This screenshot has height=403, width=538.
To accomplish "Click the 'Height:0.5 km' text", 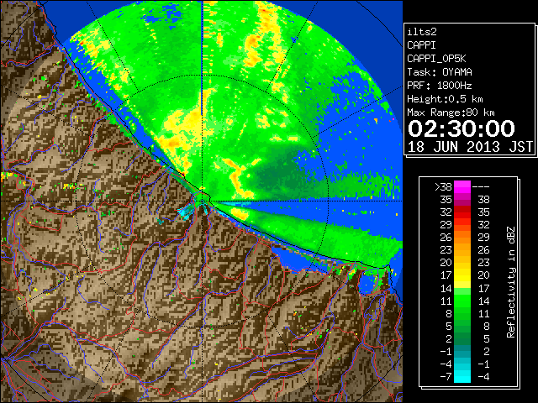I will 445,99.
